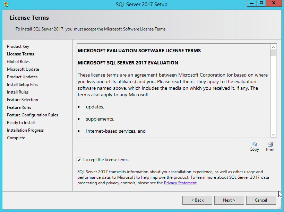Click the Print license terms icon
Screen dimensions: 284x212
click(270, 144)
